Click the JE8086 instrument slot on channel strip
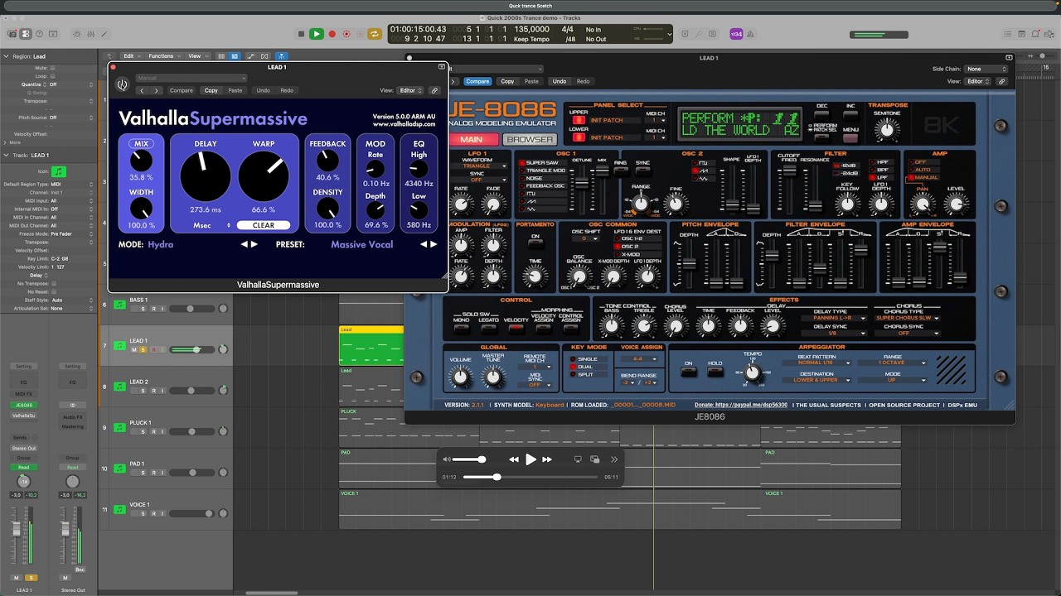Image resolution: width=1061 pixels, height=596 pixels. 23,405
